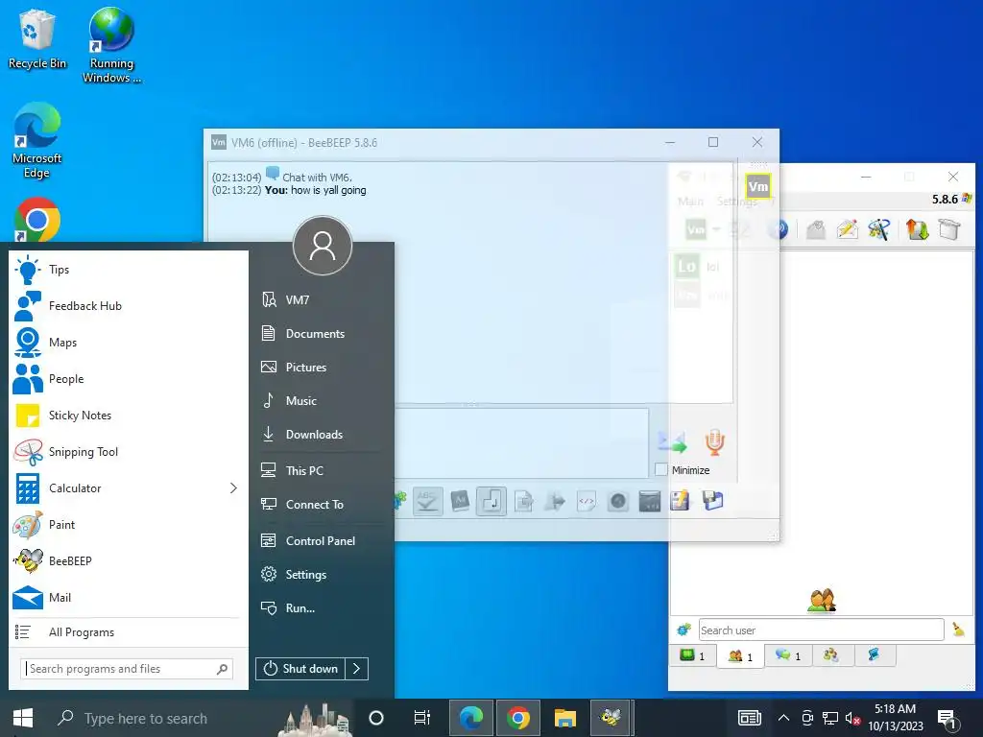Open Snipping Tool from the Start menu

pos(128,451)
